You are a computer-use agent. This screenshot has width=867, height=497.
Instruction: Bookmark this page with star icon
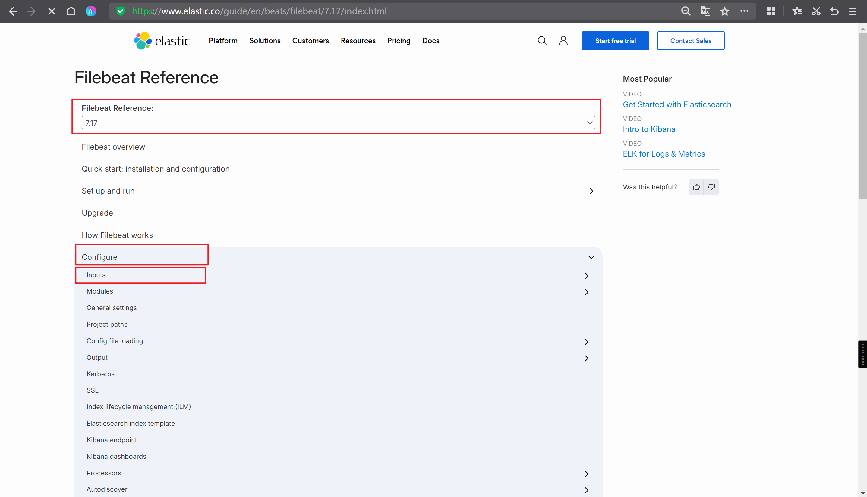pos(724,11)
